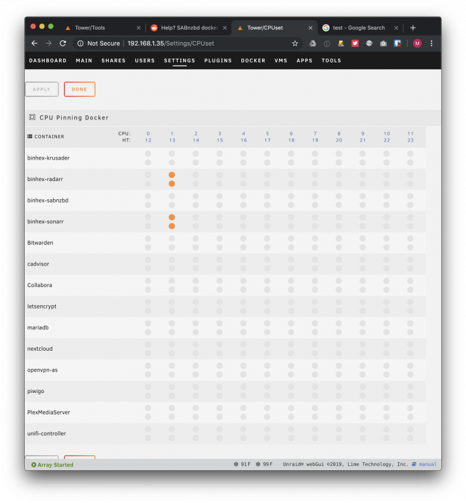Open the APPS menu
Viewport: 466px width, 503px height.
[x=304, y=60]
